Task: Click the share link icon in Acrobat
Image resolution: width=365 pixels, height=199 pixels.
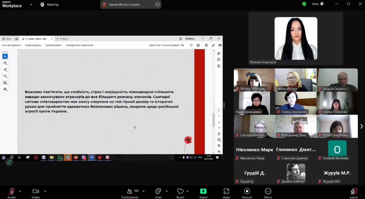Action: 213,45
